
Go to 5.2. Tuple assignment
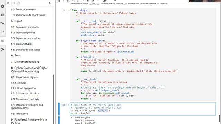point(23,32)
